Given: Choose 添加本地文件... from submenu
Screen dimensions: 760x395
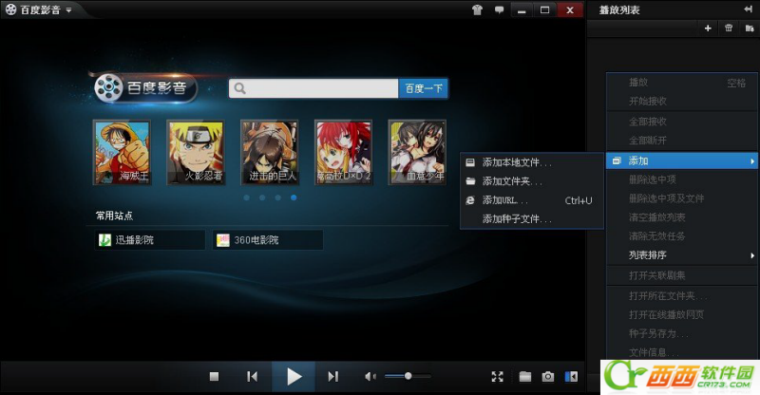Looking at the screenshot, I should point(532,163).
